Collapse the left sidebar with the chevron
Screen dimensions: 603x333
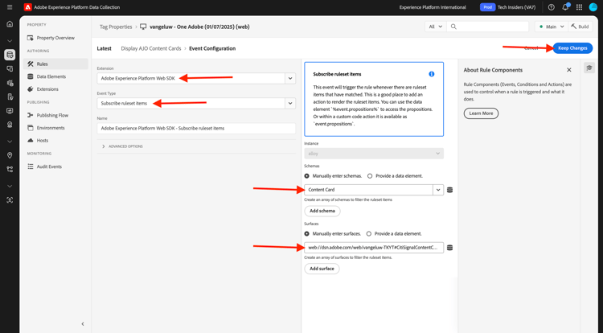[x=83, y=324]
